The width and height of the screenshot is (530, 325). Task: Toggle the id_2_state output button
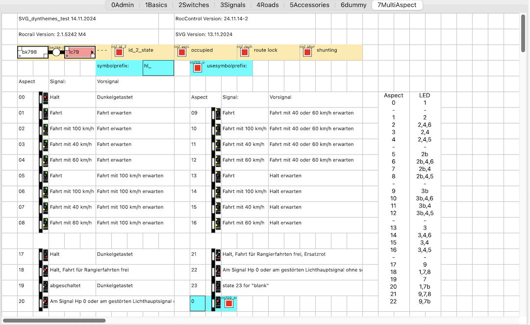[x=119, y=52]
